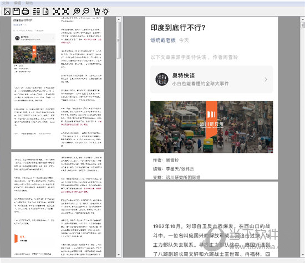Zoom in with the magnifier plus icon
305x263 pixels.
click(77, 12)
